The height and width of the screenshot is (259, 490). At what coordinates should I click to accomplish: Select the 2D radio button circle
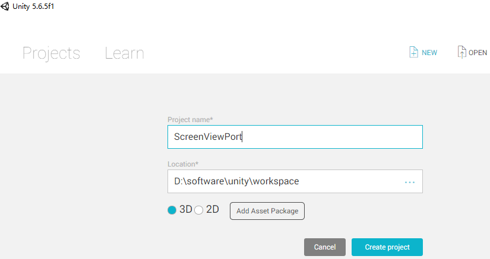199,210
